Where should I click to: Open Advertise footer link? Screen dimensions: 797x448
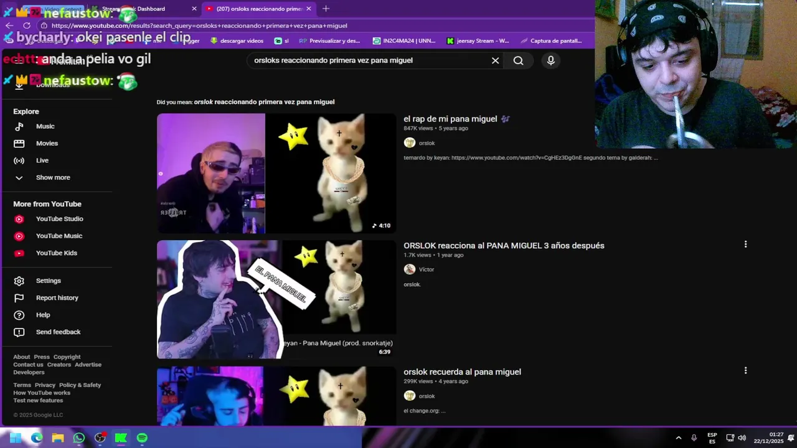click(x=88, y=365)
